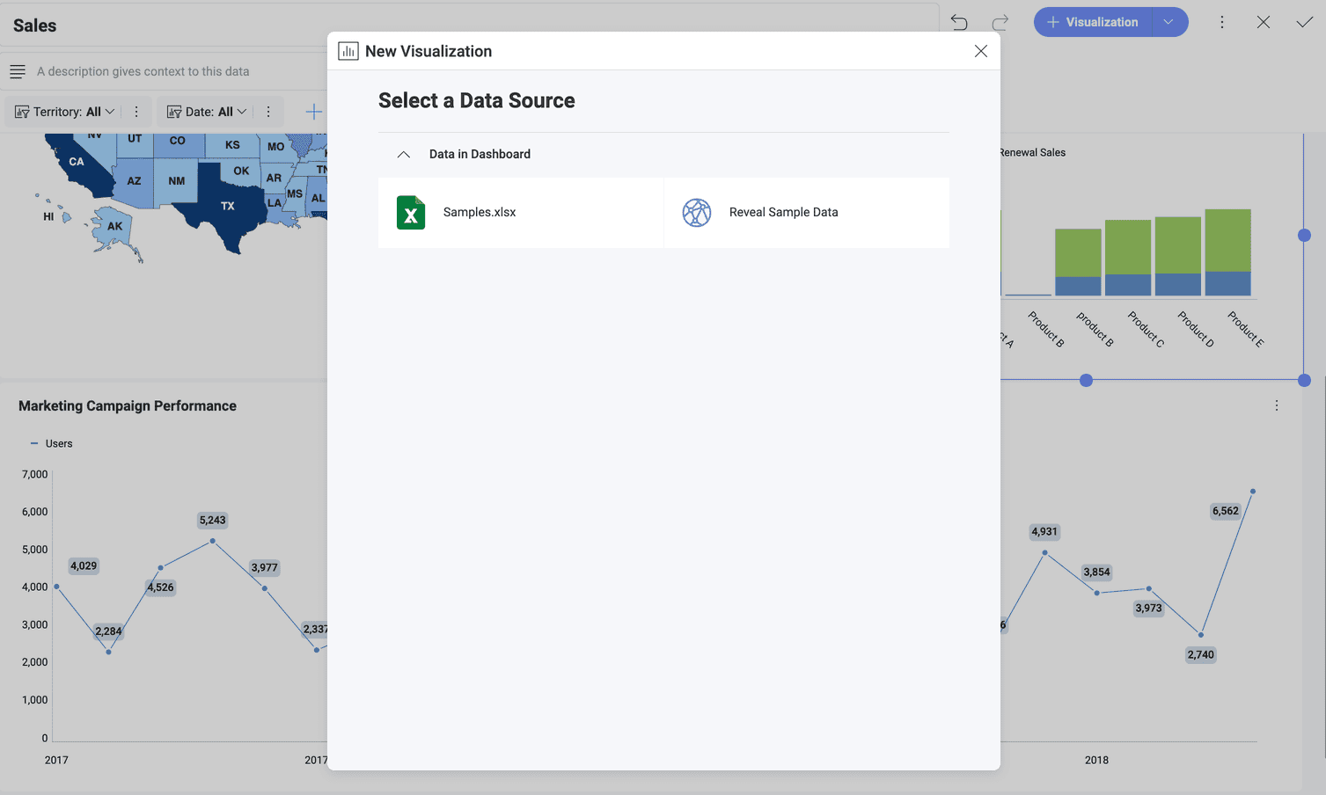Discard dashboard edits with the X
1326x795 pixels.
(x=1264, y=22)
